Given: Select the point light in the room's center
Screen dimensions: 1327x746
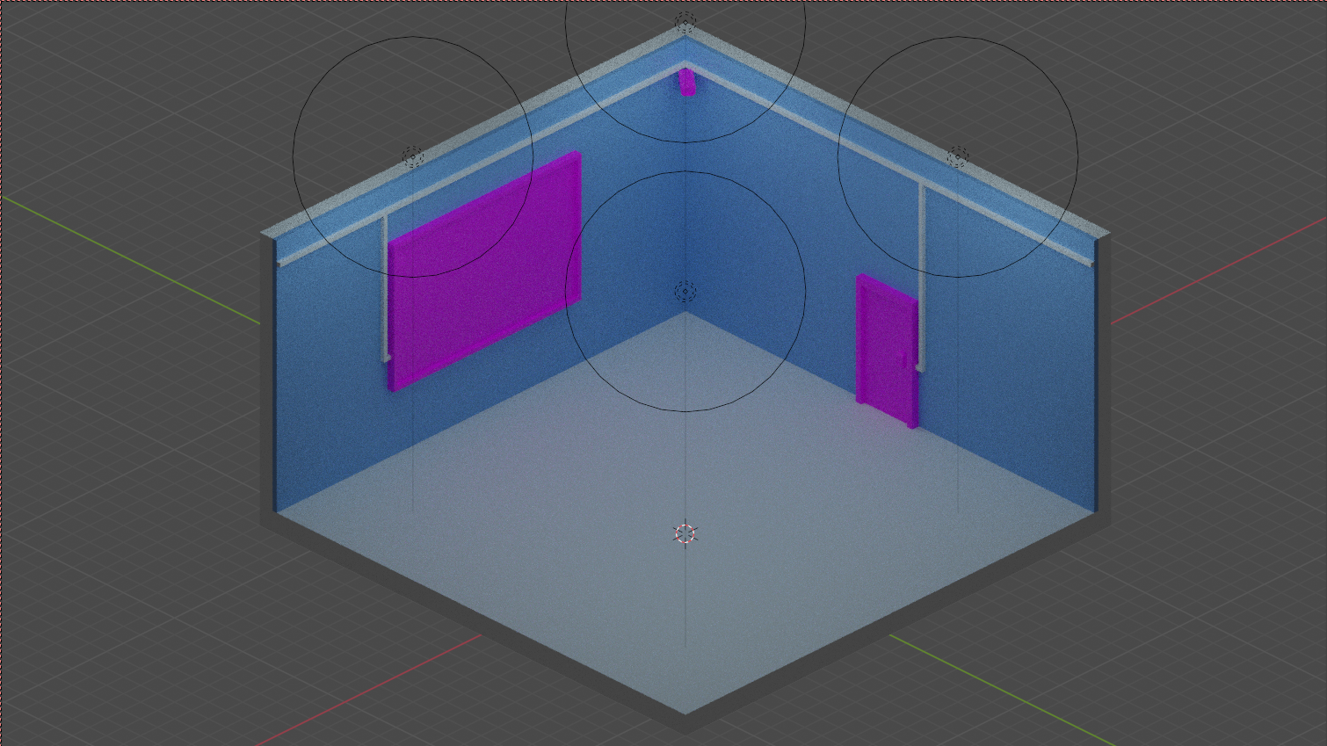Looking at the screenshot, I should pos(685,291).
